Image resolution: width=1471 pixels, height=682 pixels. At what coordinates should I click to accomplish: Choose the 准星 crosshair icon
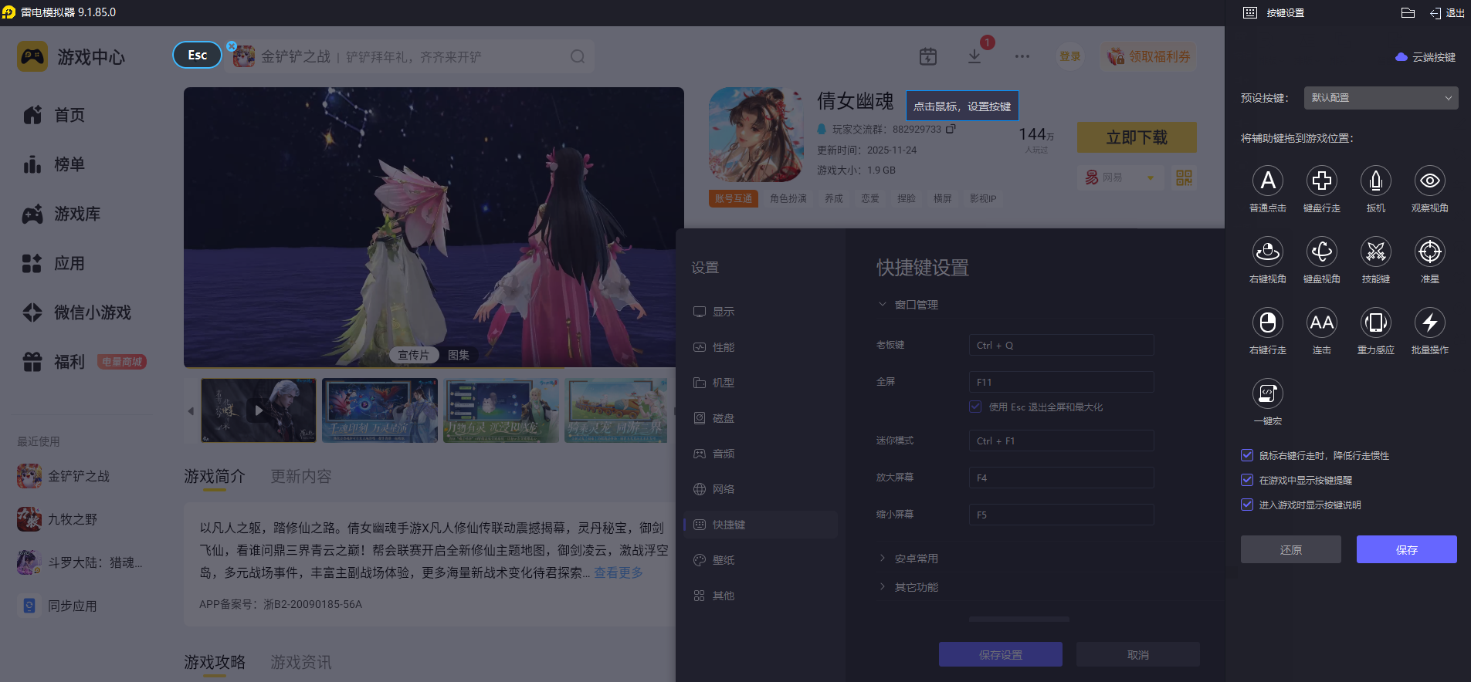coord(1429,252)
